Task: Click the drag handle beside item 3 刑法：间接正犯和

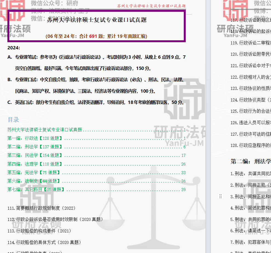Action: tap(220, 196)
